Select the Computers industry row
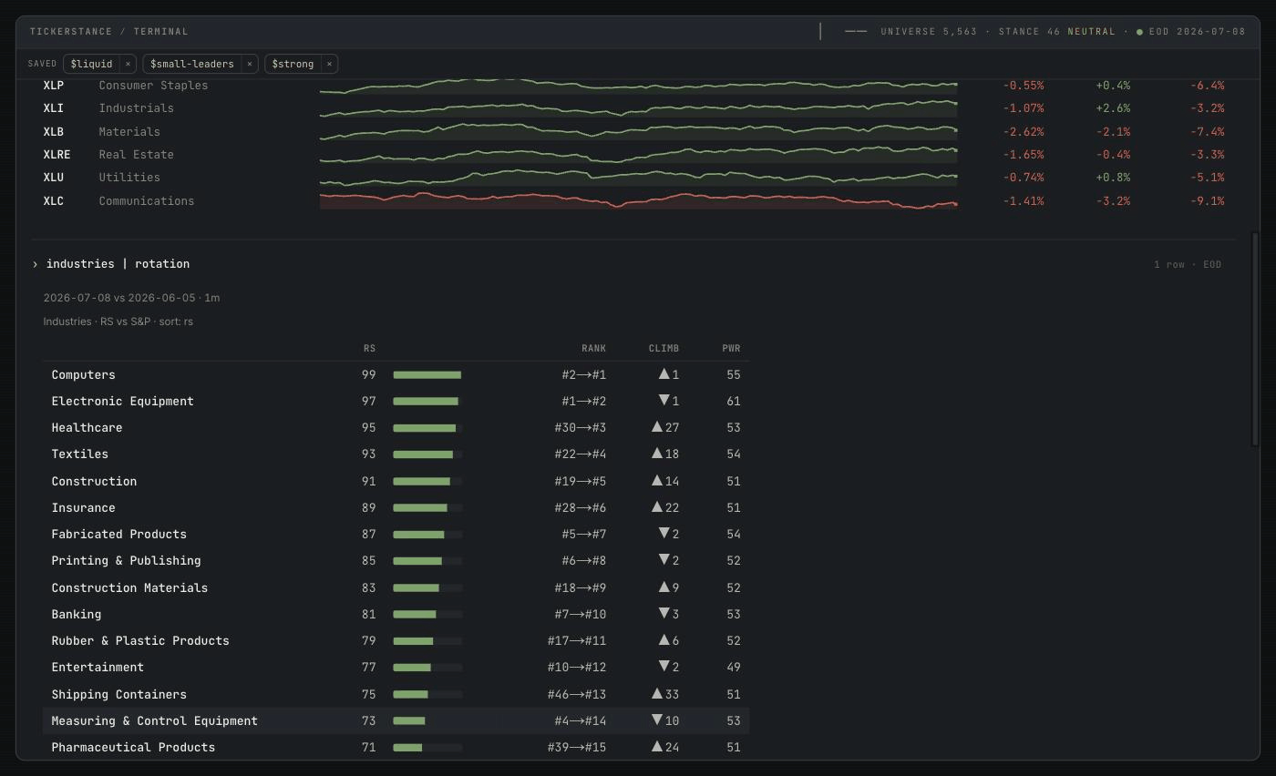 point(396,375)
